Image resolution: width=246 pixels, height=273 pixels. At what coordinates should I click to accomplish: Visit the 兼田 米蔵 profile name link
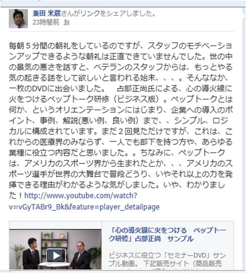coord(47,14)
